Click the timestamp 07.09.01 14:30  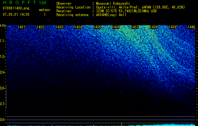click(16, 14)
